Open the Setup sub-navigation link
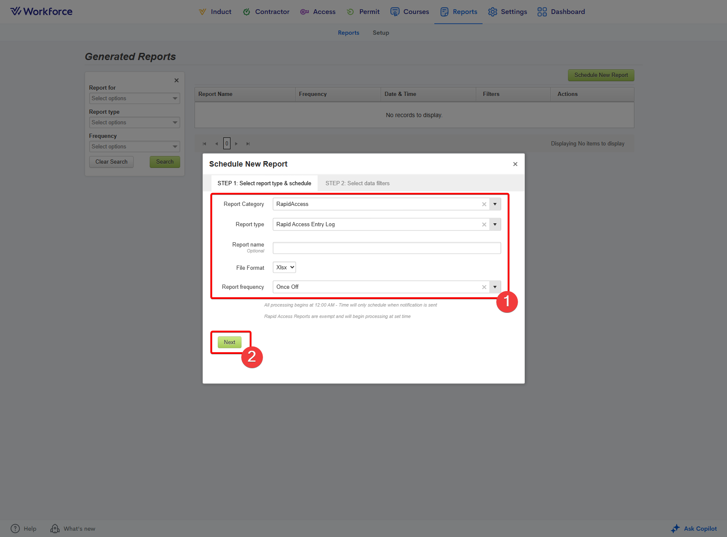727x537 pixels. (x=381, y=33)
